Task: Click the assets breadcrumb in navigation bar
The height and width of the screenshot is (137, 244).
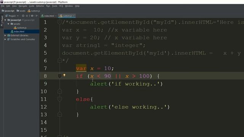Action: (21, 11)
